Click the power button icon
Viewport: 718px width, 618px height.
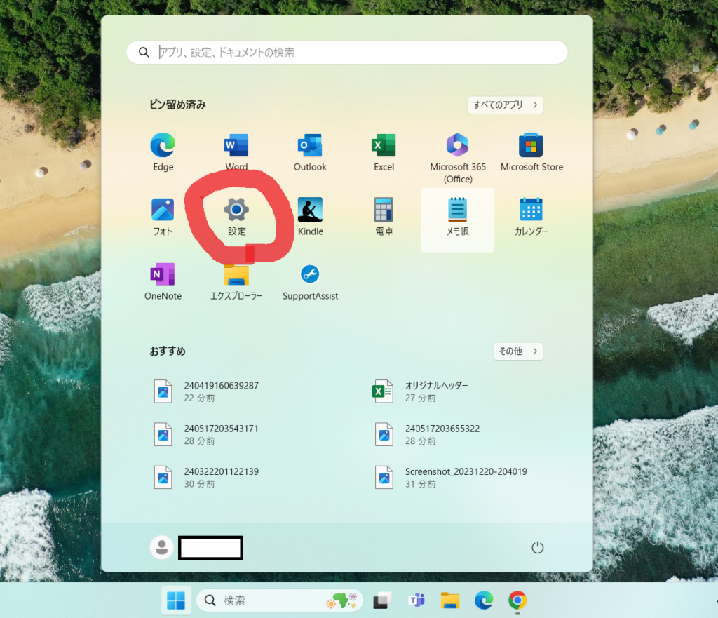tap(537, 547)
